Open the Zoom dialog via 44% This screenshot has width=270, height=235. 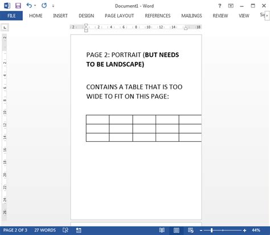pos(256,230)
